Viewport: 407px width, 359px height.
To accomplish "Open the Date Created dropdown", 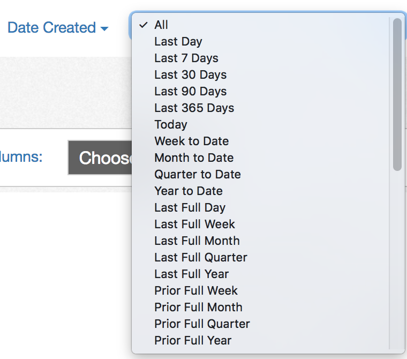I will [58, 28].
